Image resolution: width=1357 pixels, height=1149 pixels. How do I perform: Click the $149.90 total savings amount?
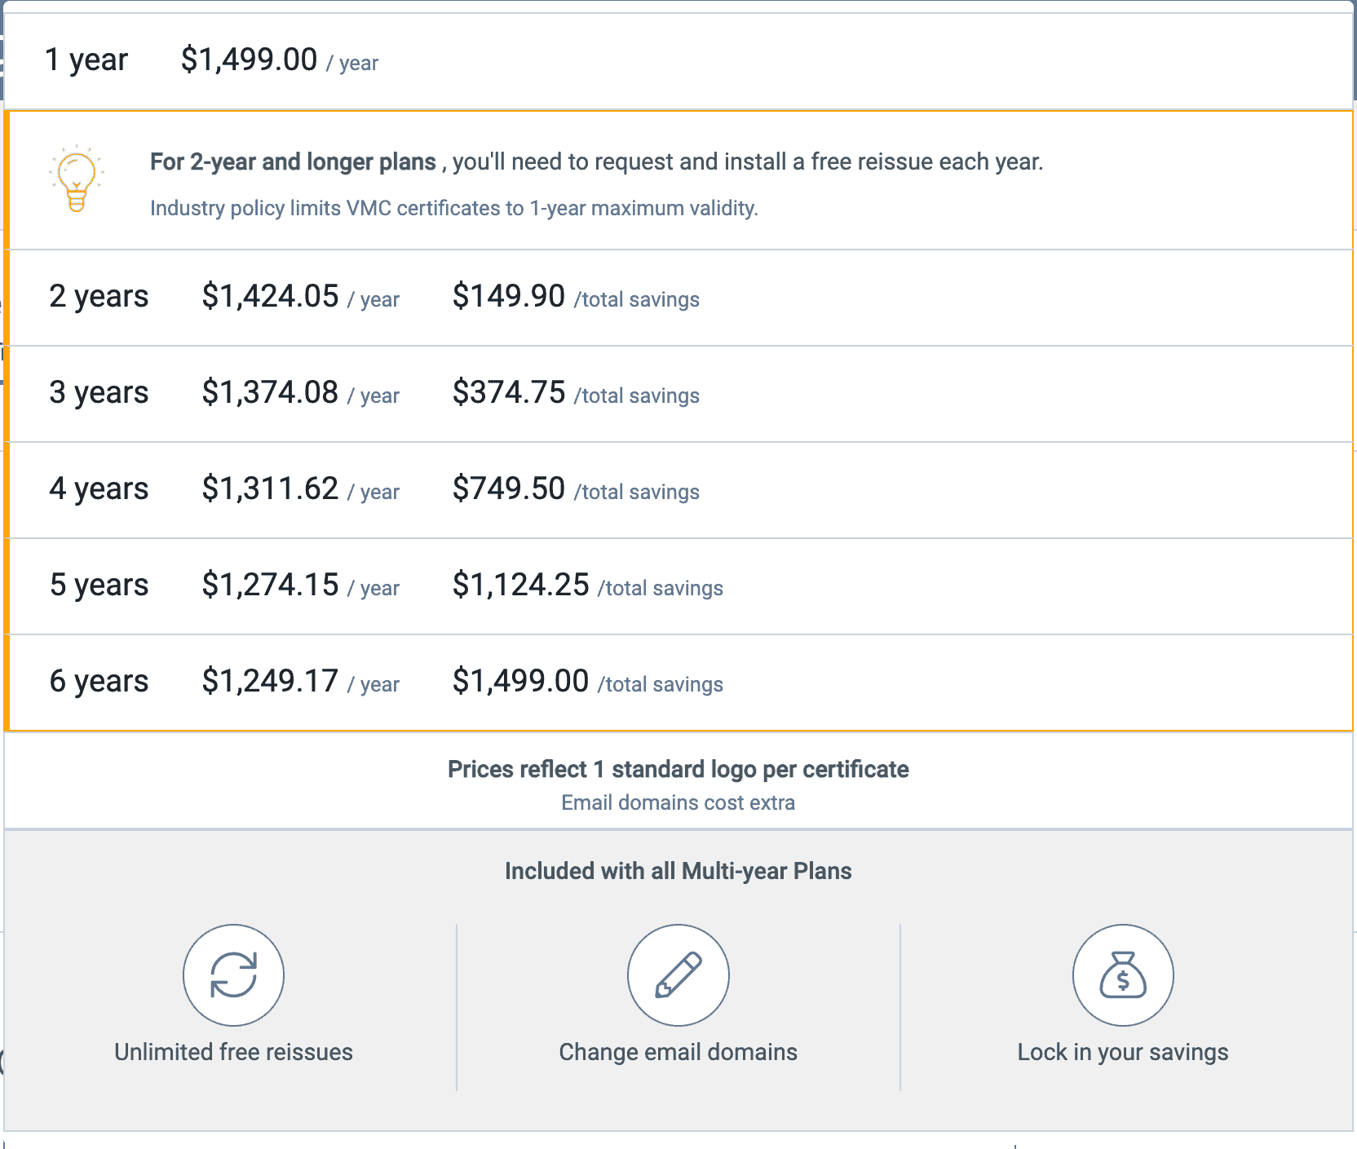coord(508,297)
